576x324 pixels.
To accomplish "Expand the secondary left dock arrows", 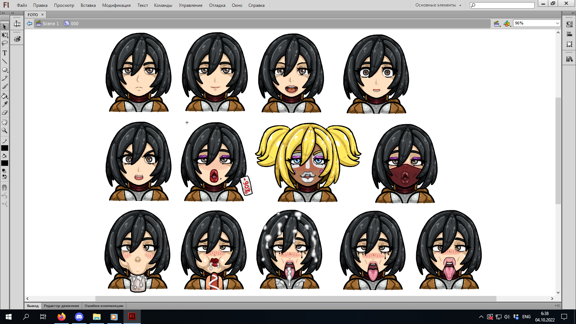I will (x=13, y=13).
